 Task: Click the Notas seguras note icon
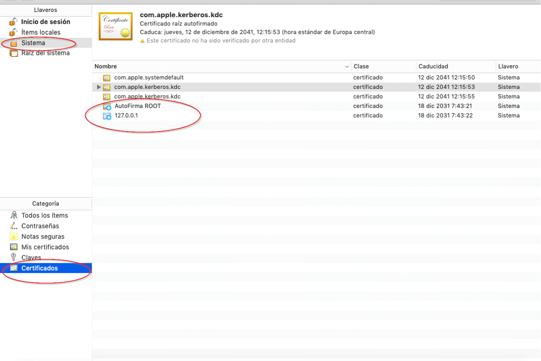[14, 237]
